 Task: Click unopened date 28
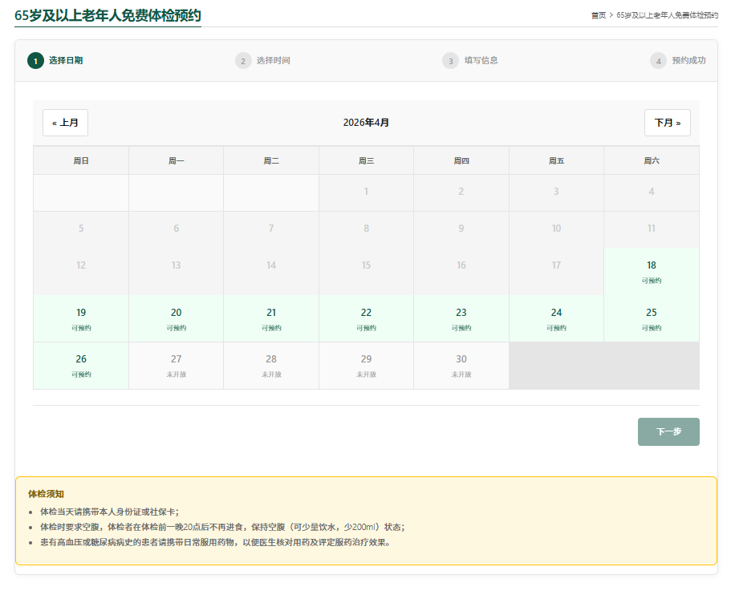[x=271, y=366]
